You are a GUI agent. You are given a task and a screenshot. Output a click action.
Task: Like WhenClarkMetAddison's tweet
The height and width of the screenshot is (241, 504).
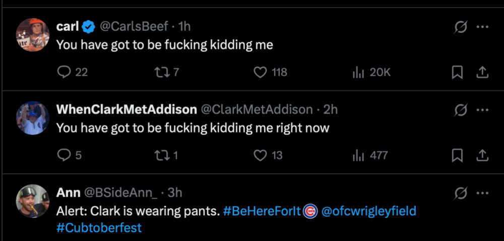[260, 155]
